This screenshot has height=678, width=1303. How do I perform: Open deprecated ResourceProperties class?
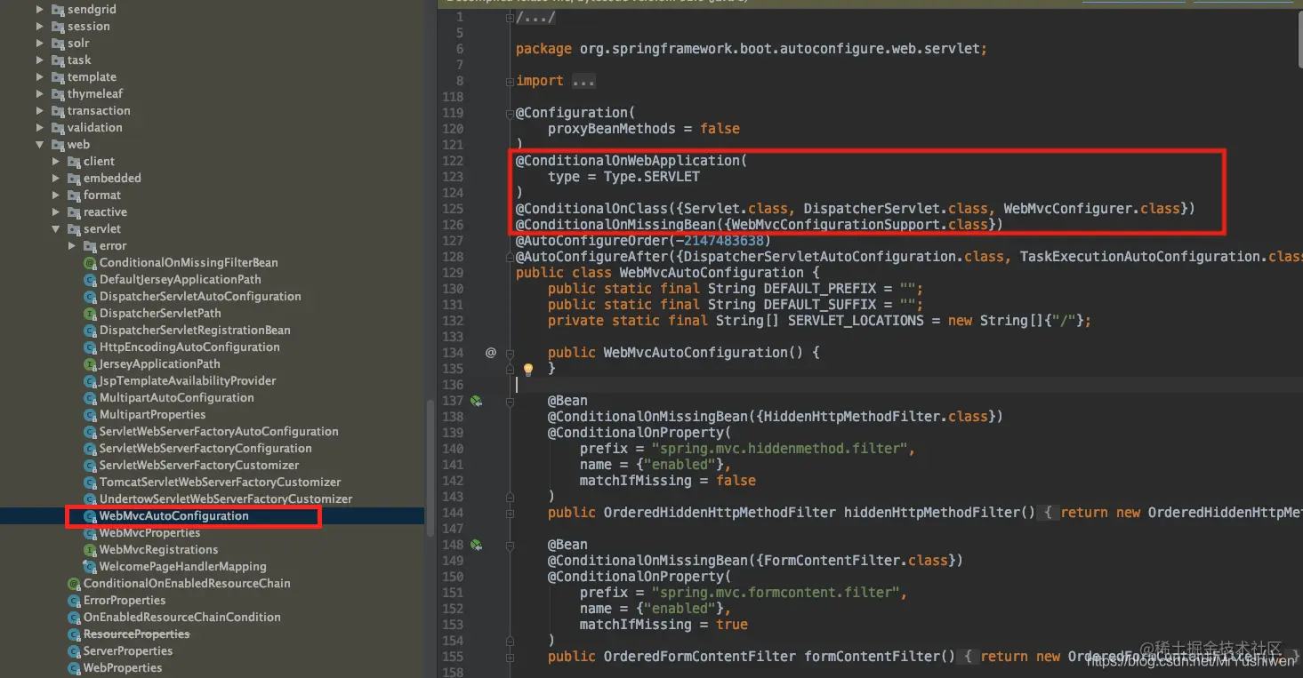[x=136, y=634]
